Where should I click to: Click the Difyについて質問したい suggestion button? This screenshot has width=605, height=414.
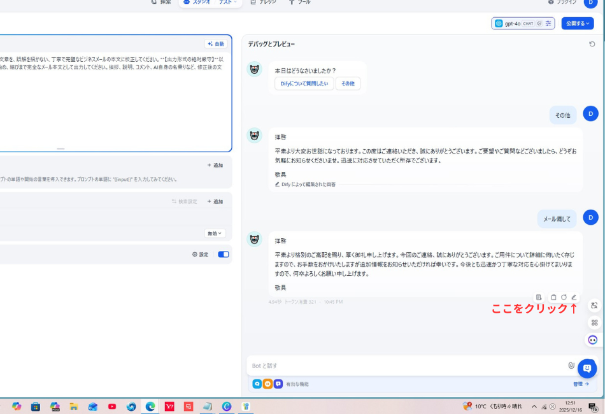[x=304, y=83]
